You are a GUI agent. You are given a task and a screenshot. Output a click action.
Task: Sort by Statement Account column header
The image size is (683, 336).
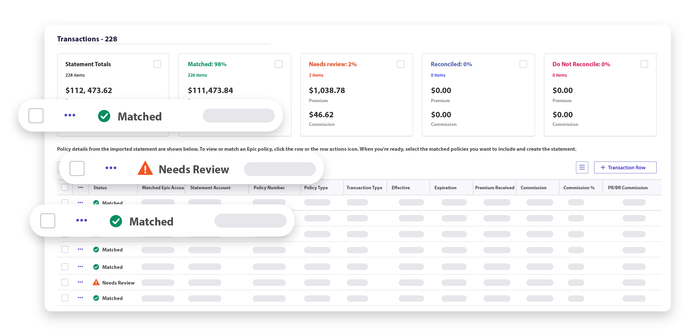click(210, 188)
